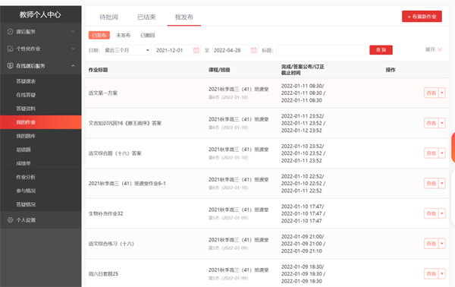Click 查看 for 语文综合练习（十六）
The height and width of the screenshot is (287, 455).
(x=431, y=244)
